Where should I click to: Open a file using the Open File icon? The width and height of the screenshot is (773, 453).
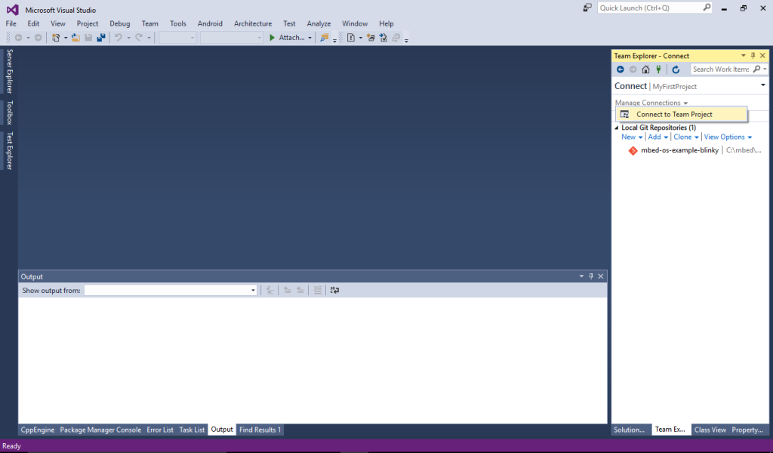[75, 37]
